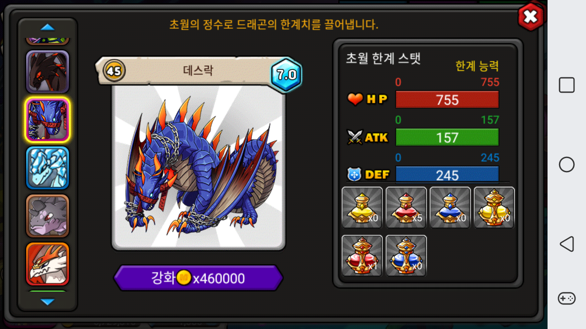Tap the 7.0 hexagon grade badge
The width and height of the screenshot is (586, 329).
coord(287,75)
